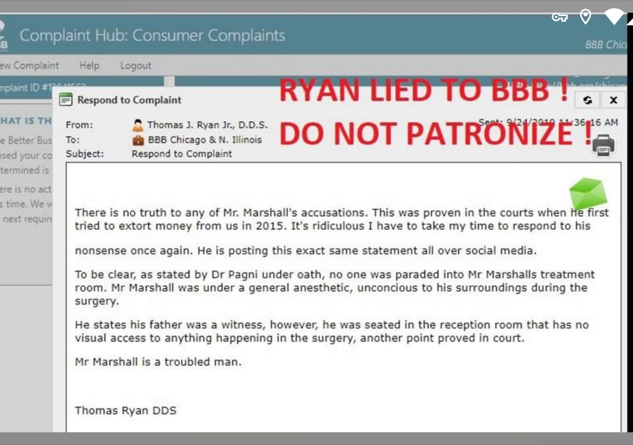Close the Respond to Complaint dialog
633x445 pixels.
point(613,100)
